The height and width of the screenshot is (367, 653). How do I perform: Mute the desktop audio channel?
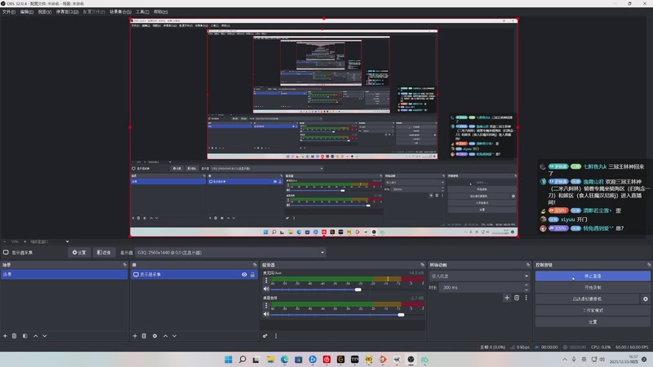pos(266,314)
